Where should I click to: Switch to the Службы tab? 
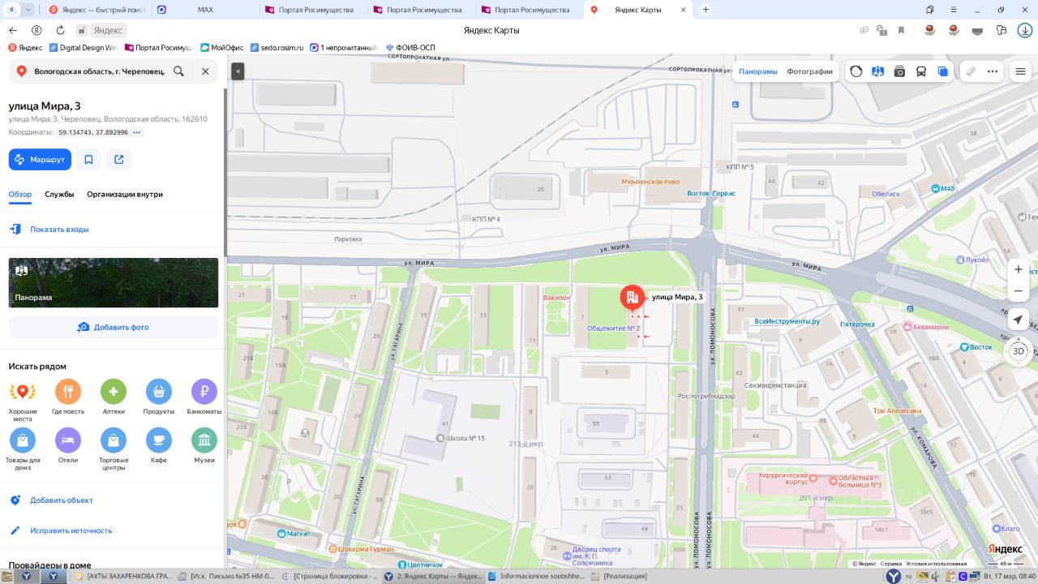59,195
